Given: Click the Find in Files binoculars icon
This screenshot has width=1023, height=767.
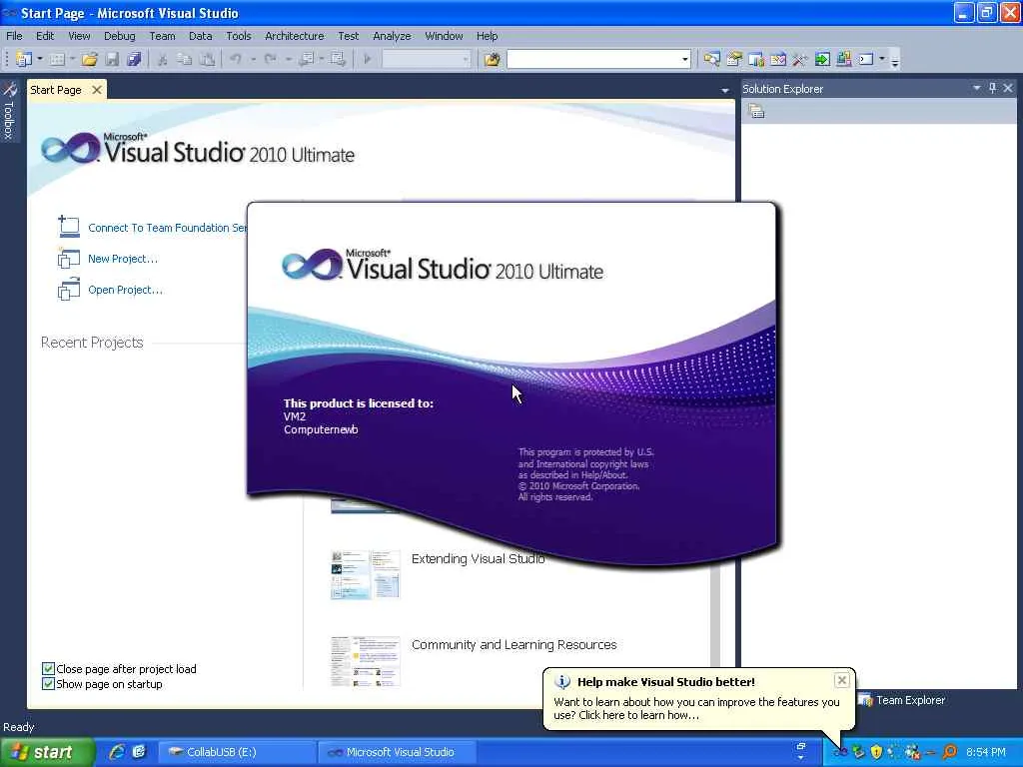Looking at the screenshot, I should pyautogui.click(x=492, y=59).
